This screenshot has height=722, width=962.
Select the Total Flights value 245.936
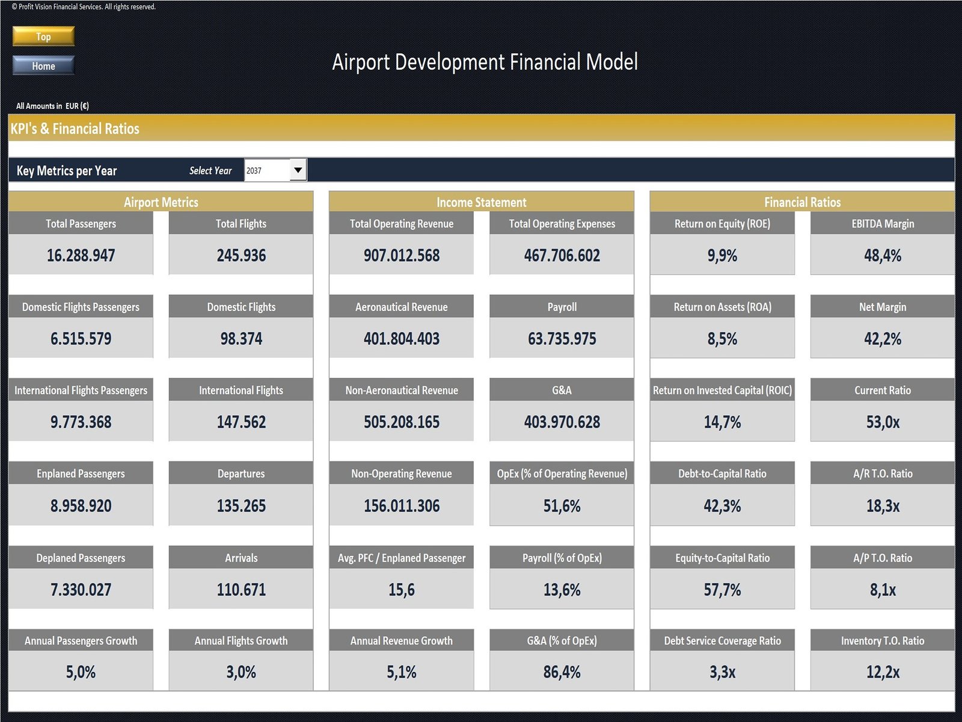pos(241,255)
